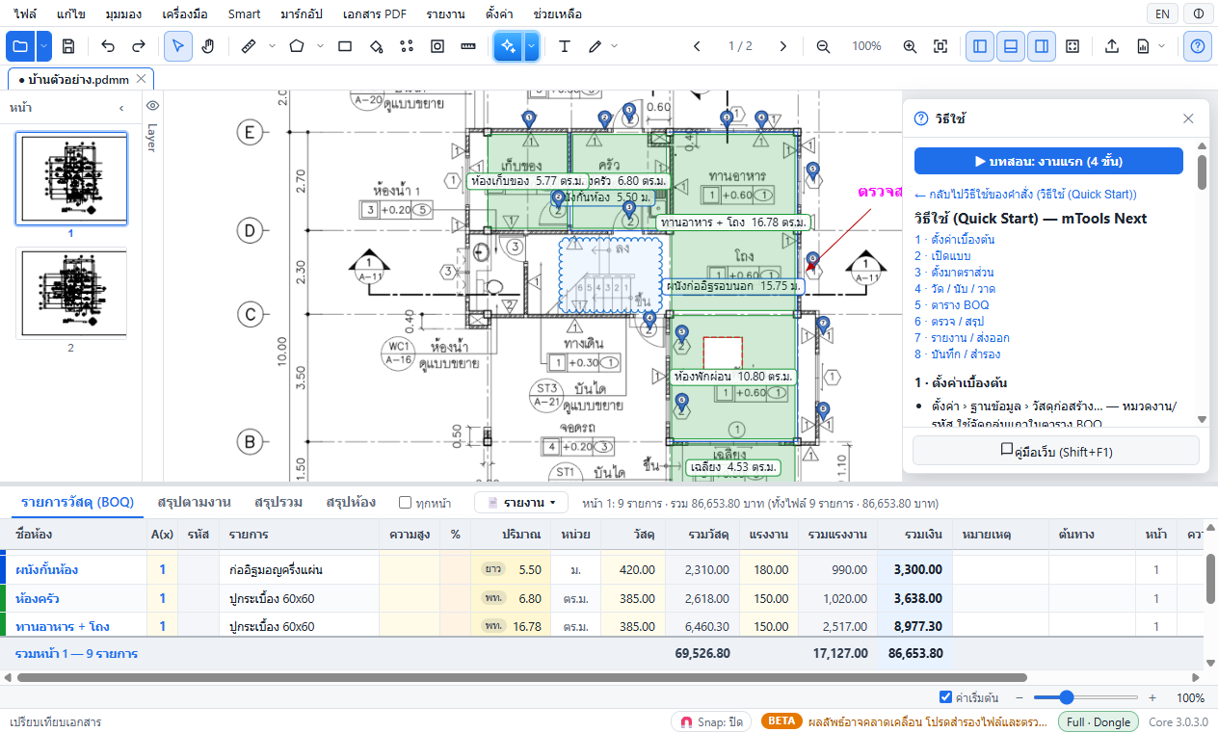The height and width of the screenshot is (733, 1218).
Task: Redo the last undone action
Action: point(139,46)
